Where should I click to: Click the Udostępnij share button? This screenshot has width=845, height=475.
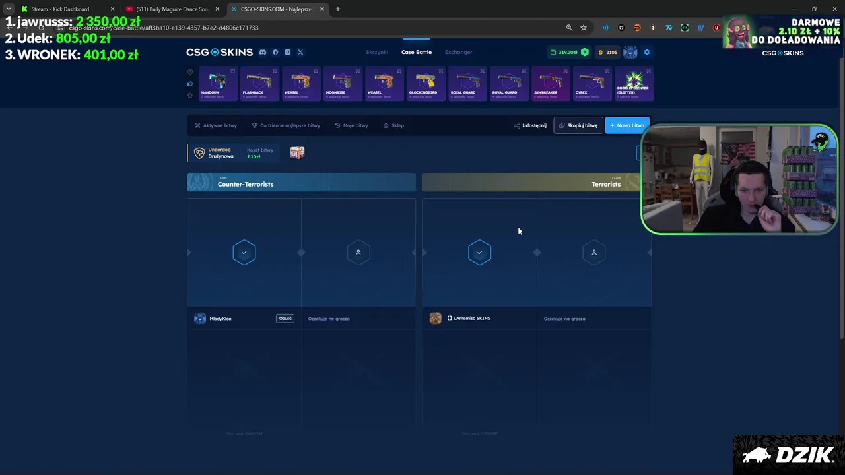click(x=530, y=125)
